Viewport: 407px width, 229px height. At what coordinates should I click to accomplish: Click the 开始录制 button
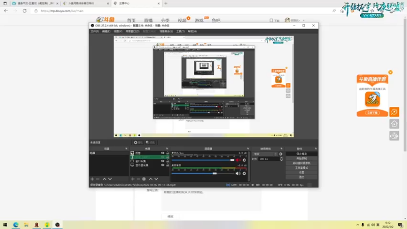click(301, 158)
